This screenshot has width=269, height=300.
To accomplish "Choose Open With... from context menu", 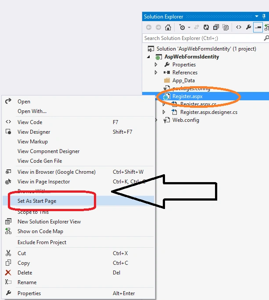I will tap(78, 111).
